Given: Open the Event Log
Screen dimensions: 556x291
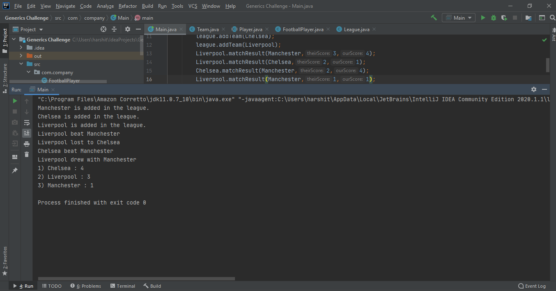Looking at the screenshot, I should (532, 286).
